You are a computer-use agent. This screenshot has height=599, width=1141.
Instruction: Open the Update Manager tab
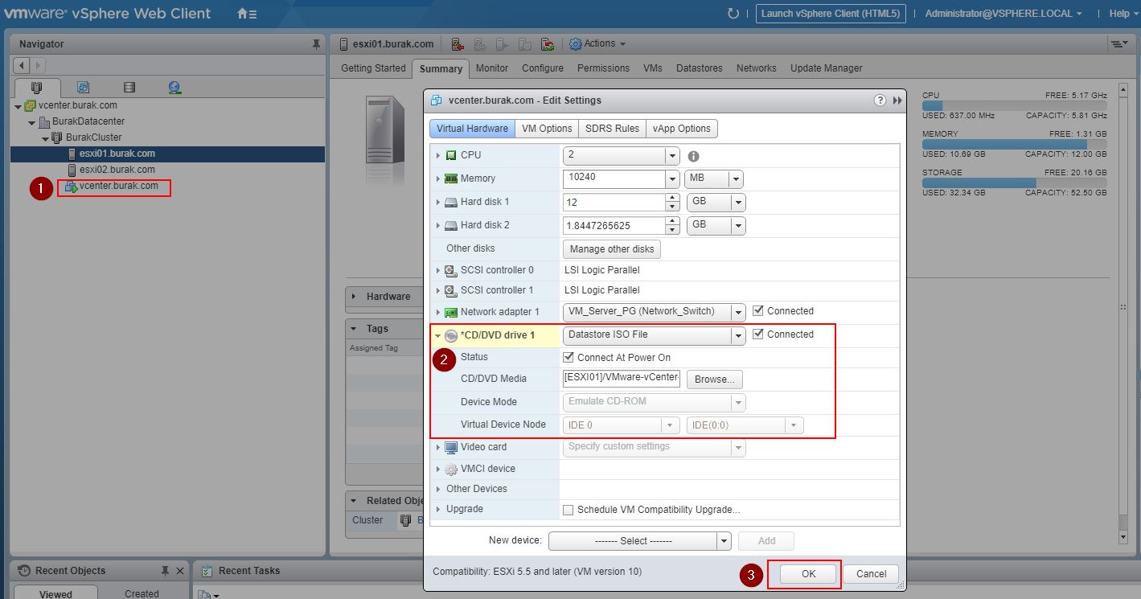pyautogui.click(x=827, y=68)
